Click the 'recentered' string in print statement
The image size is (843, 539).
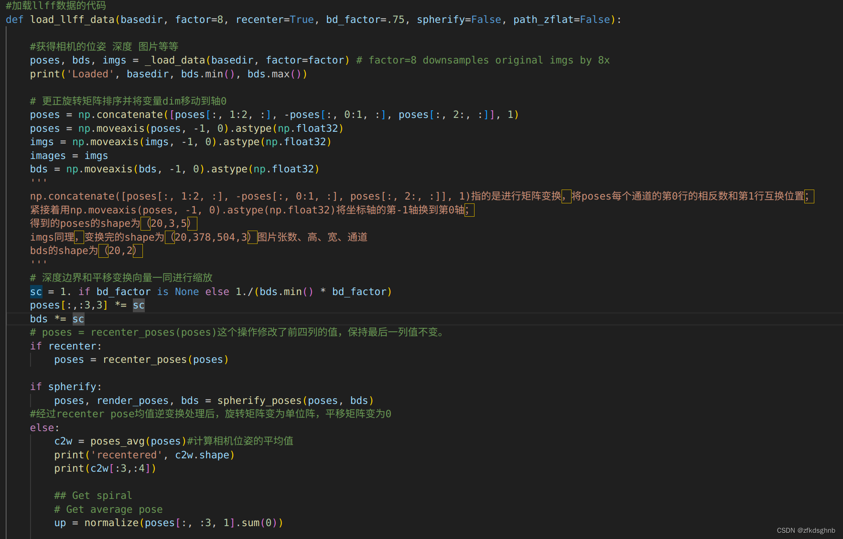point(126,454)
